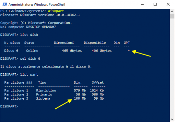175x122 pixels.
Task: Click the scrollbar down arrow
Action: click(173, 120)
